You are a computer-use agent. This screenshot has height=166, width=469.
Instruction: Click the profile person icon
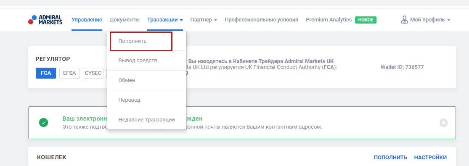(404, 20)
